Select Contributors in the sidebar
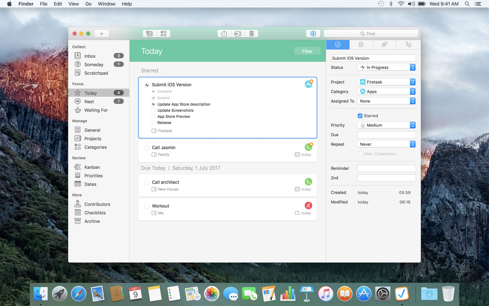Viewport: 489px width, 306px height. 97,204
